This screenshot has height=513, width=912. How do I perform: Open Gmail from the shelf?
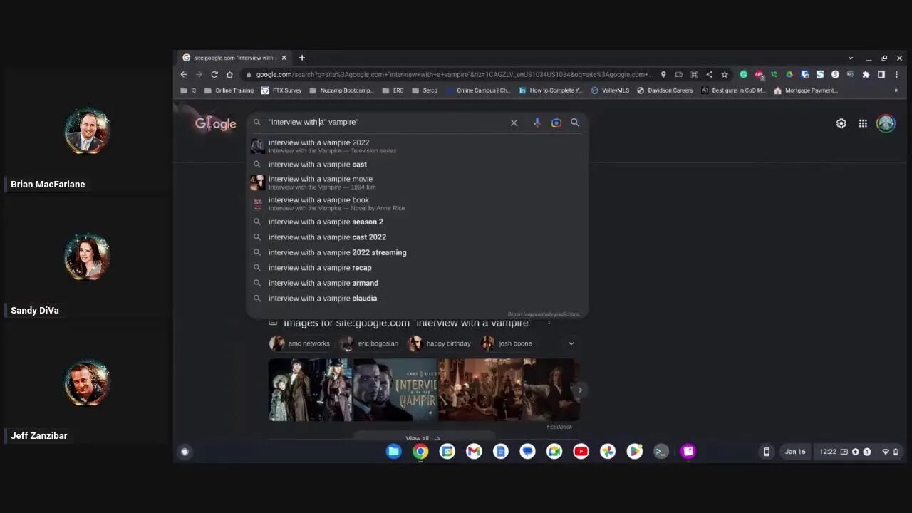(474, 451)
